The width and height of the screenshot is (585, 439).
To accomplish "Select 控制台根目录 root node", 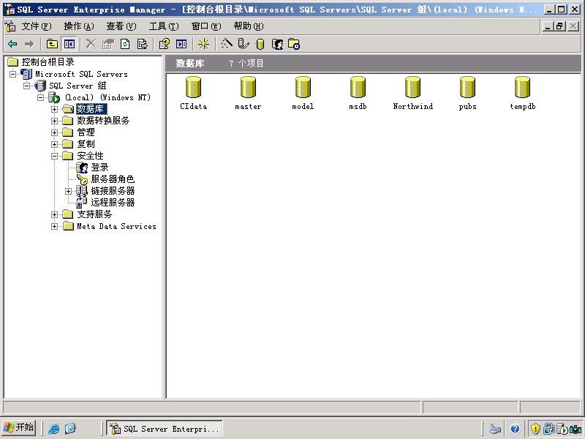I will click(x=48, y=62).
